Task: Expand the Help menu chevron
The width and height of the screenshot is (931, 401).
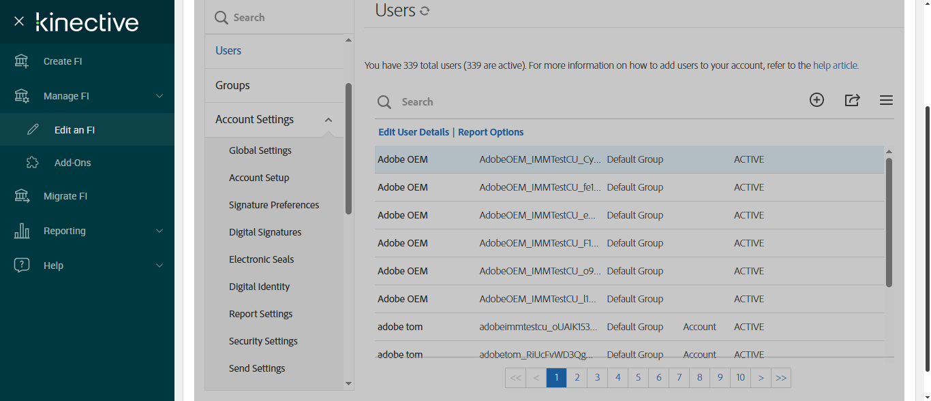Action: tap(159, 266)
